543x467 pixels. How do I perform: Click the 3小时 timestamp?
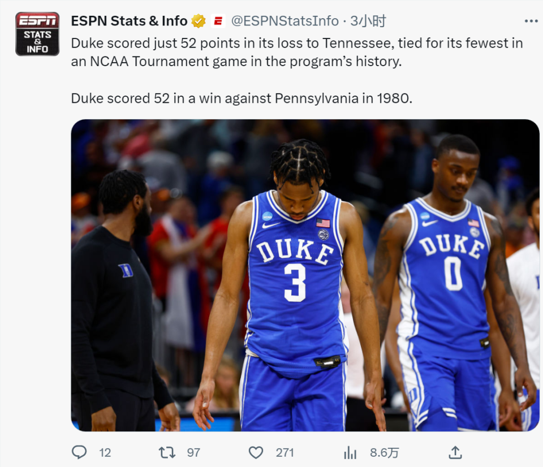[368, 21]
